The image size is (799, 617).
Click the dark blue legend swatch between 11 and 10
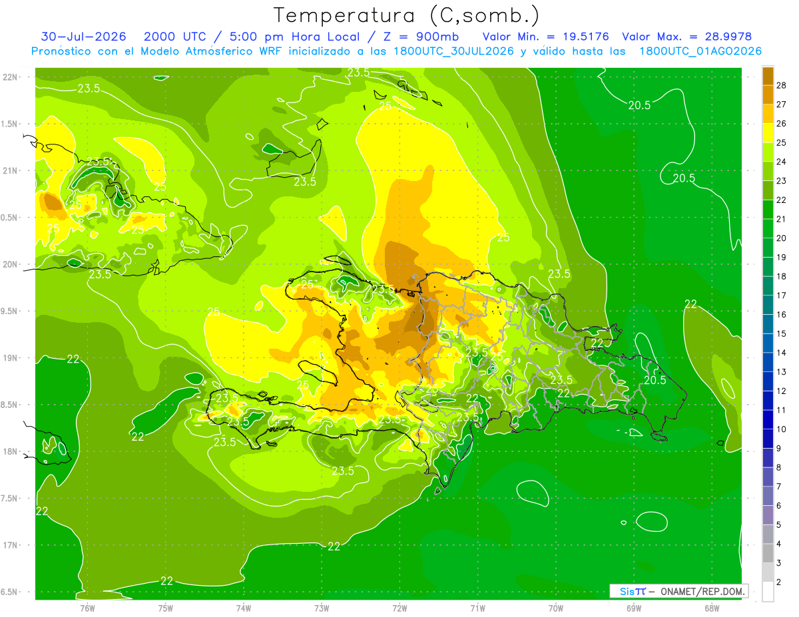[768, 419]
